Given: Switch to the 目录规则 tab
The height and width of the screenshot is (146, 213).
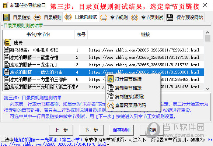Looking at the screenshot, I should pyautogui.click(x=48, y=18).
